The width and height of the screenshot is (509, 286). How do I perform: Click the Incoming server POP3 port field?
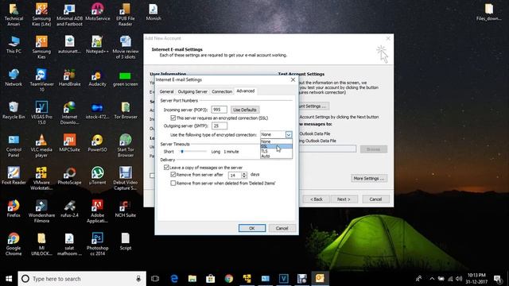pyautogui.click(x=219, y=110)
